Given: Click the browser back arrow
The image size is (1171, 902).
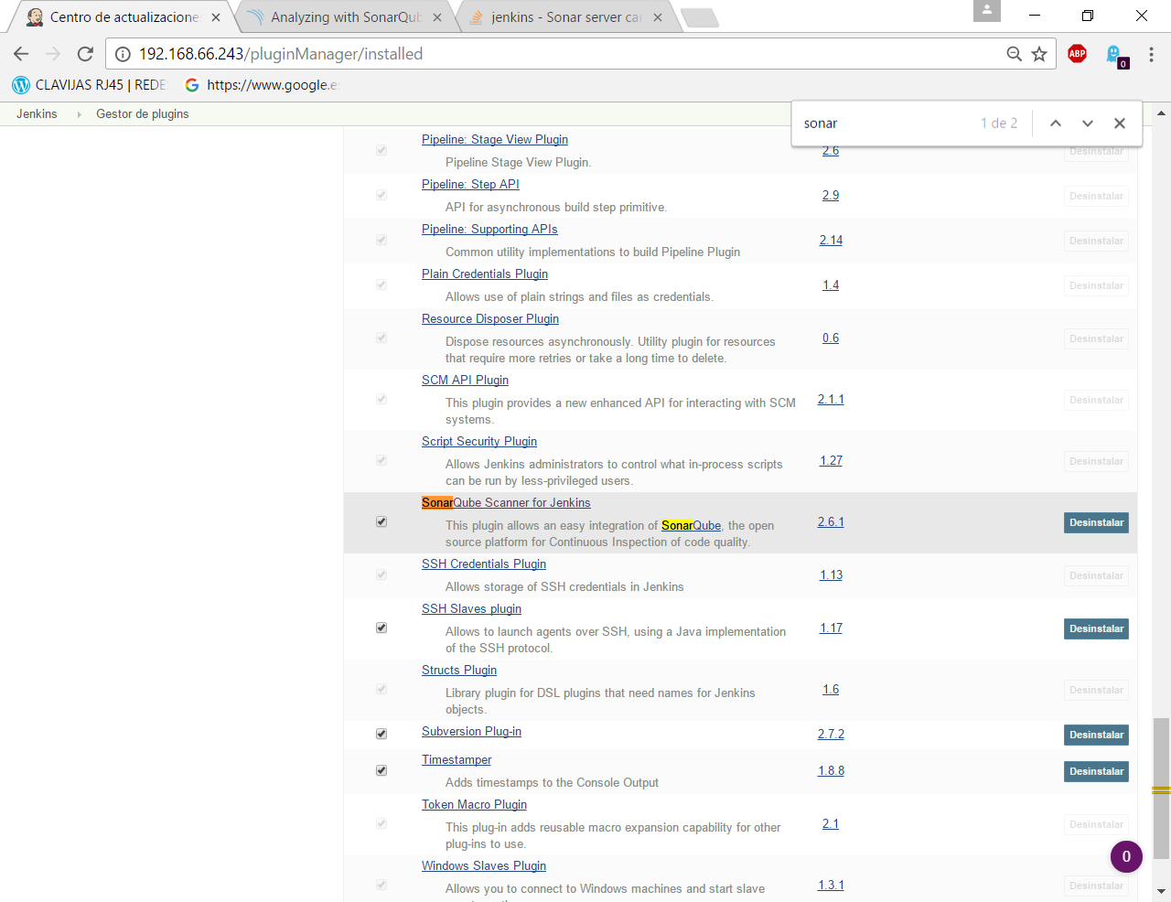Looking at the screenshot, I should pos(21,54).
